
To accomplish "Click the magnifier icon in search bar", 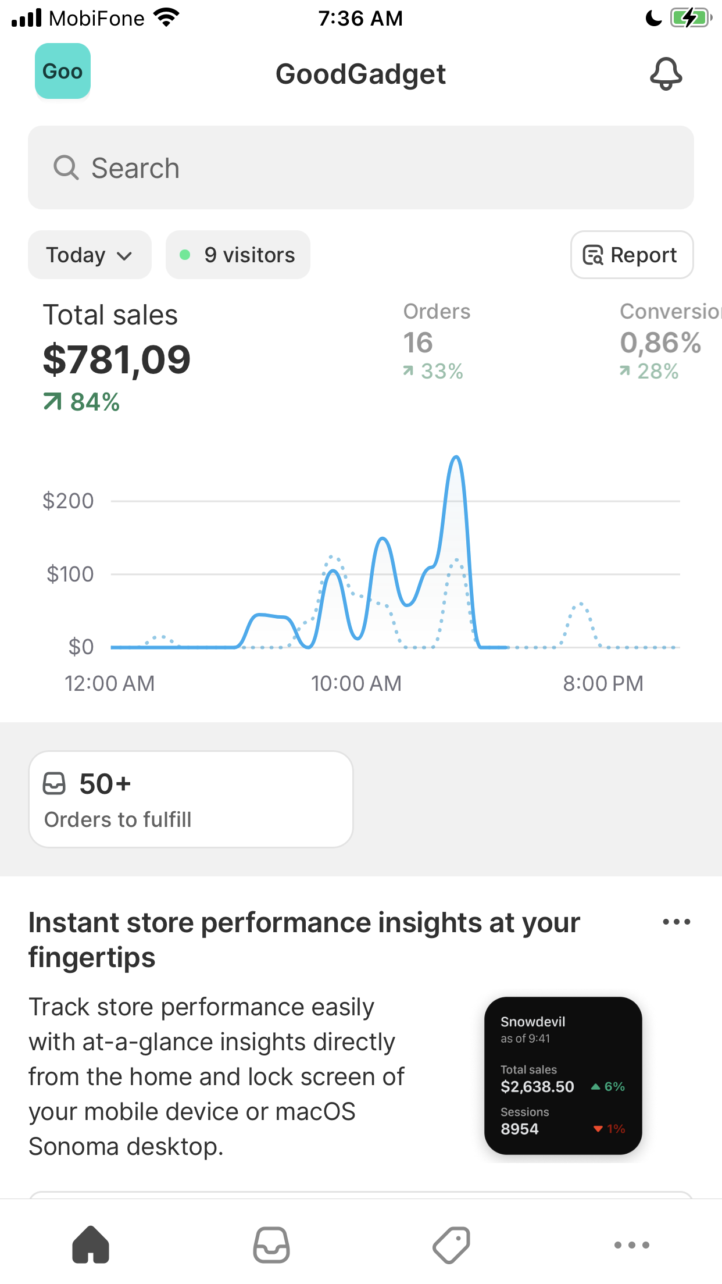I will click(66, 167).
